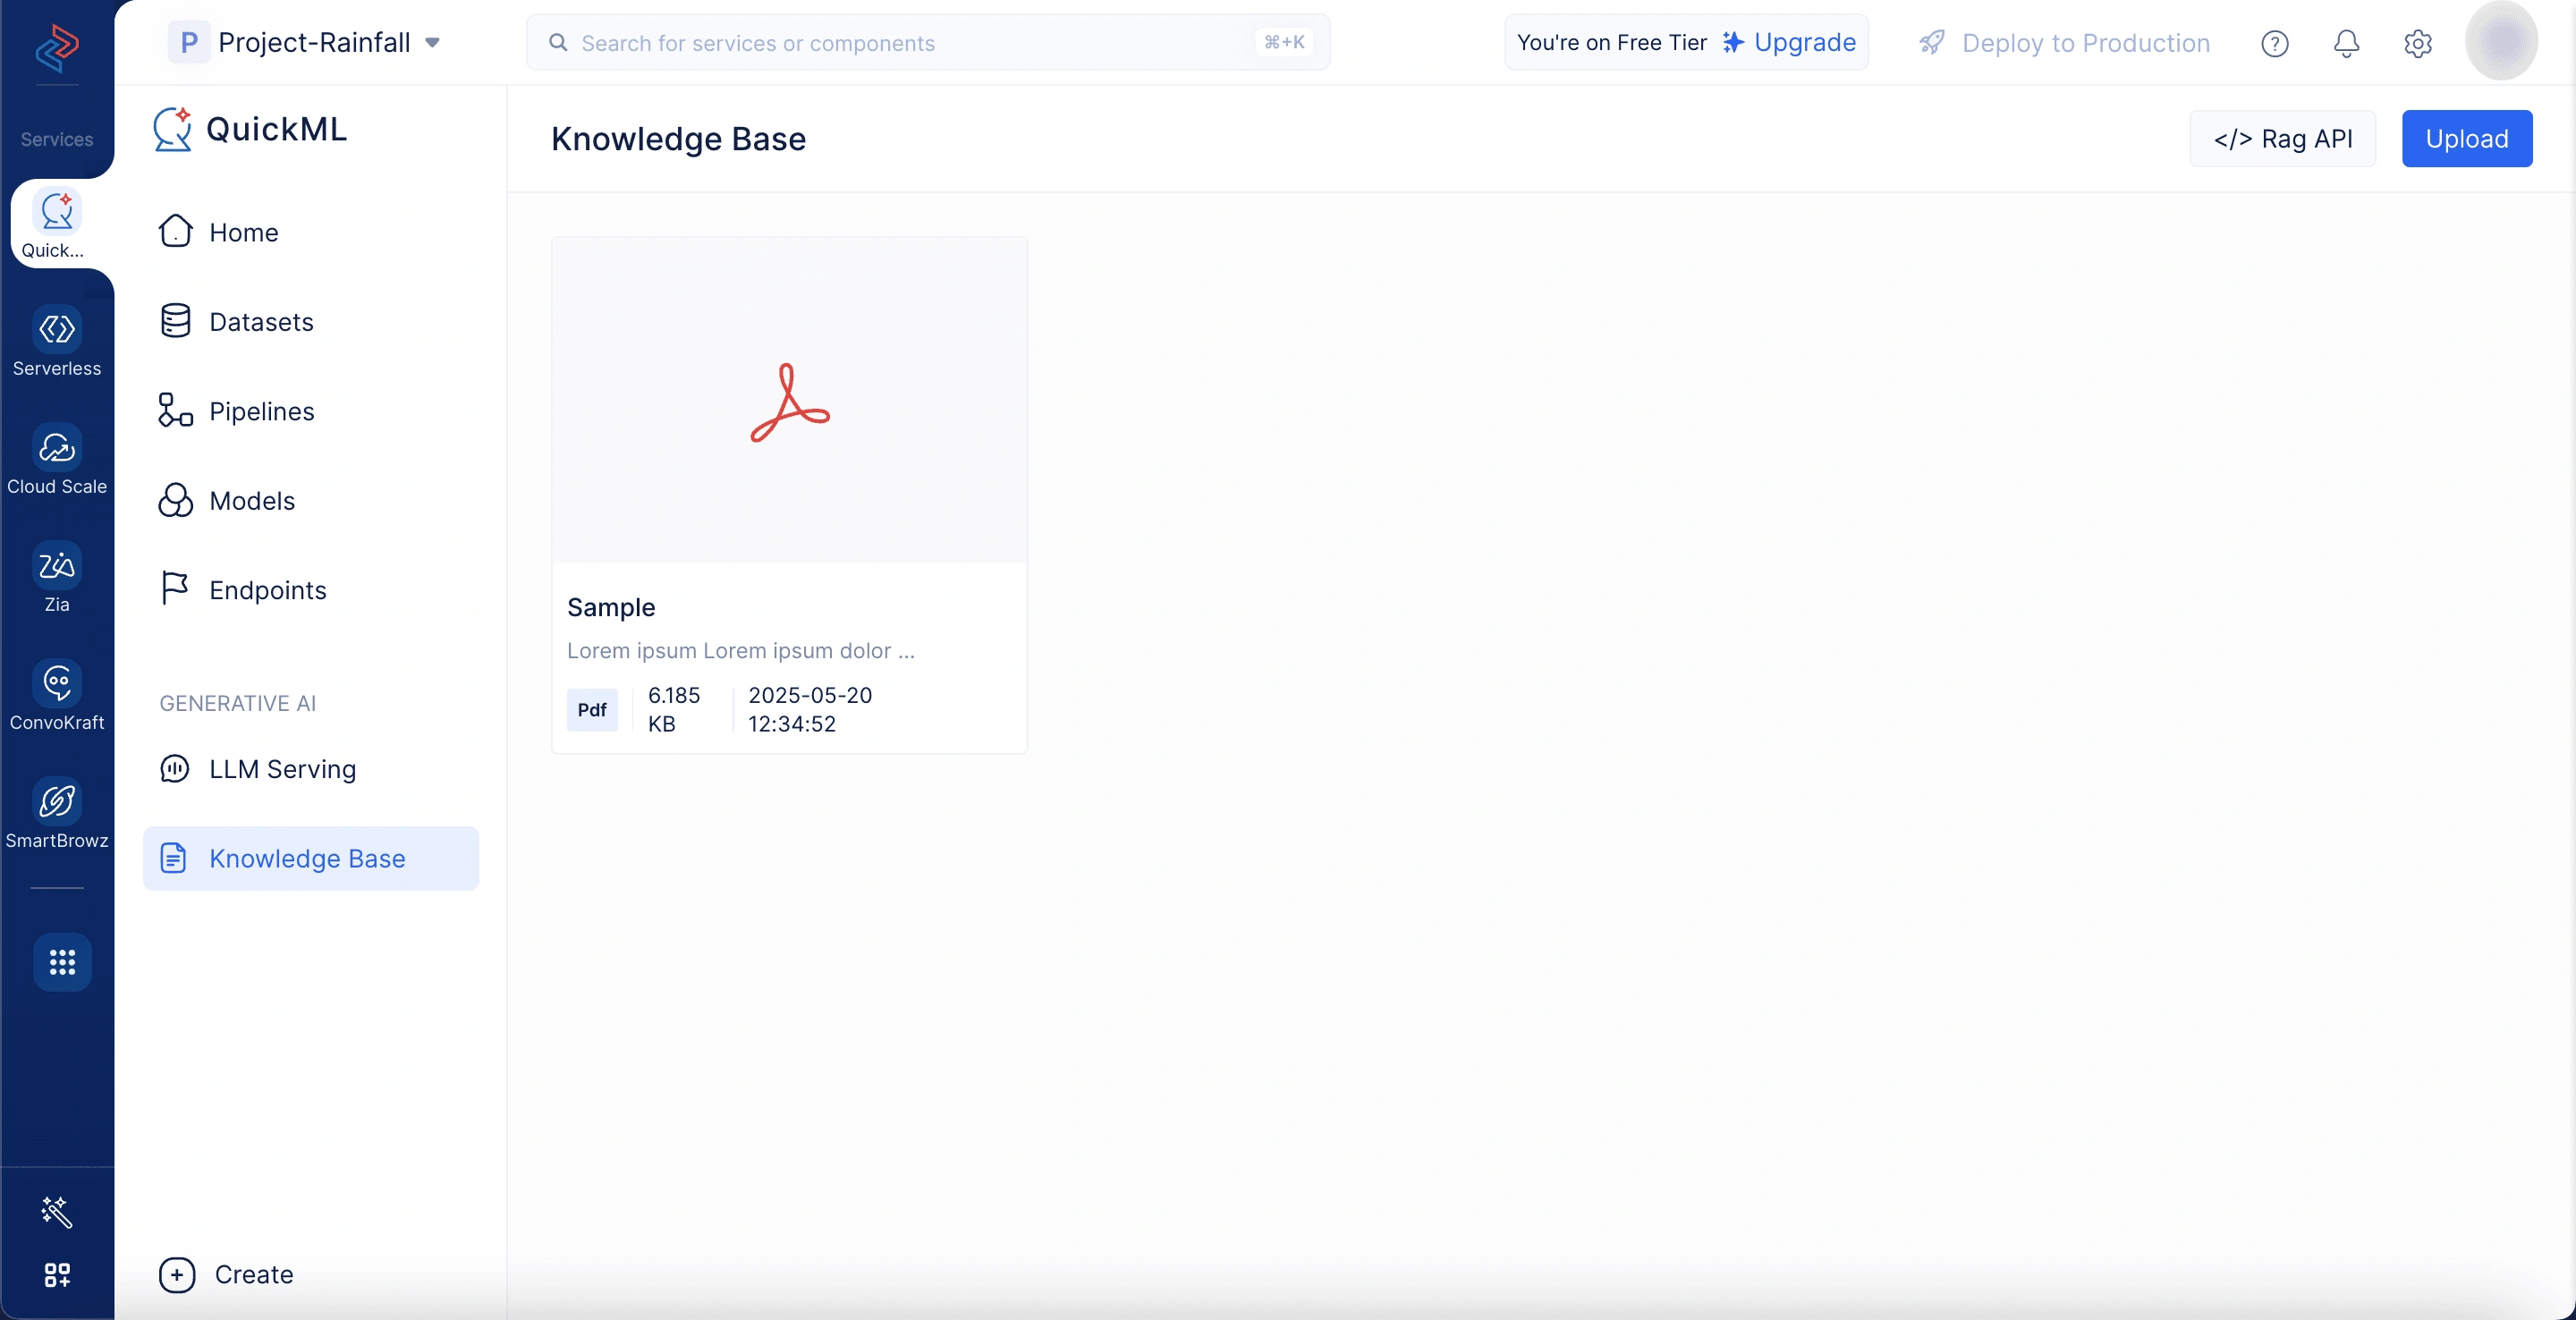
Task: Click the notifications bell icon
Action: (x=2346, y=43)
